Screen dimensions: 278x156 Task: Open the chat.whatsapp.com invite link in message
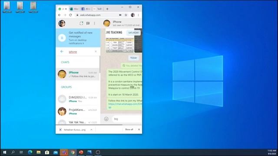pos(125,104)
